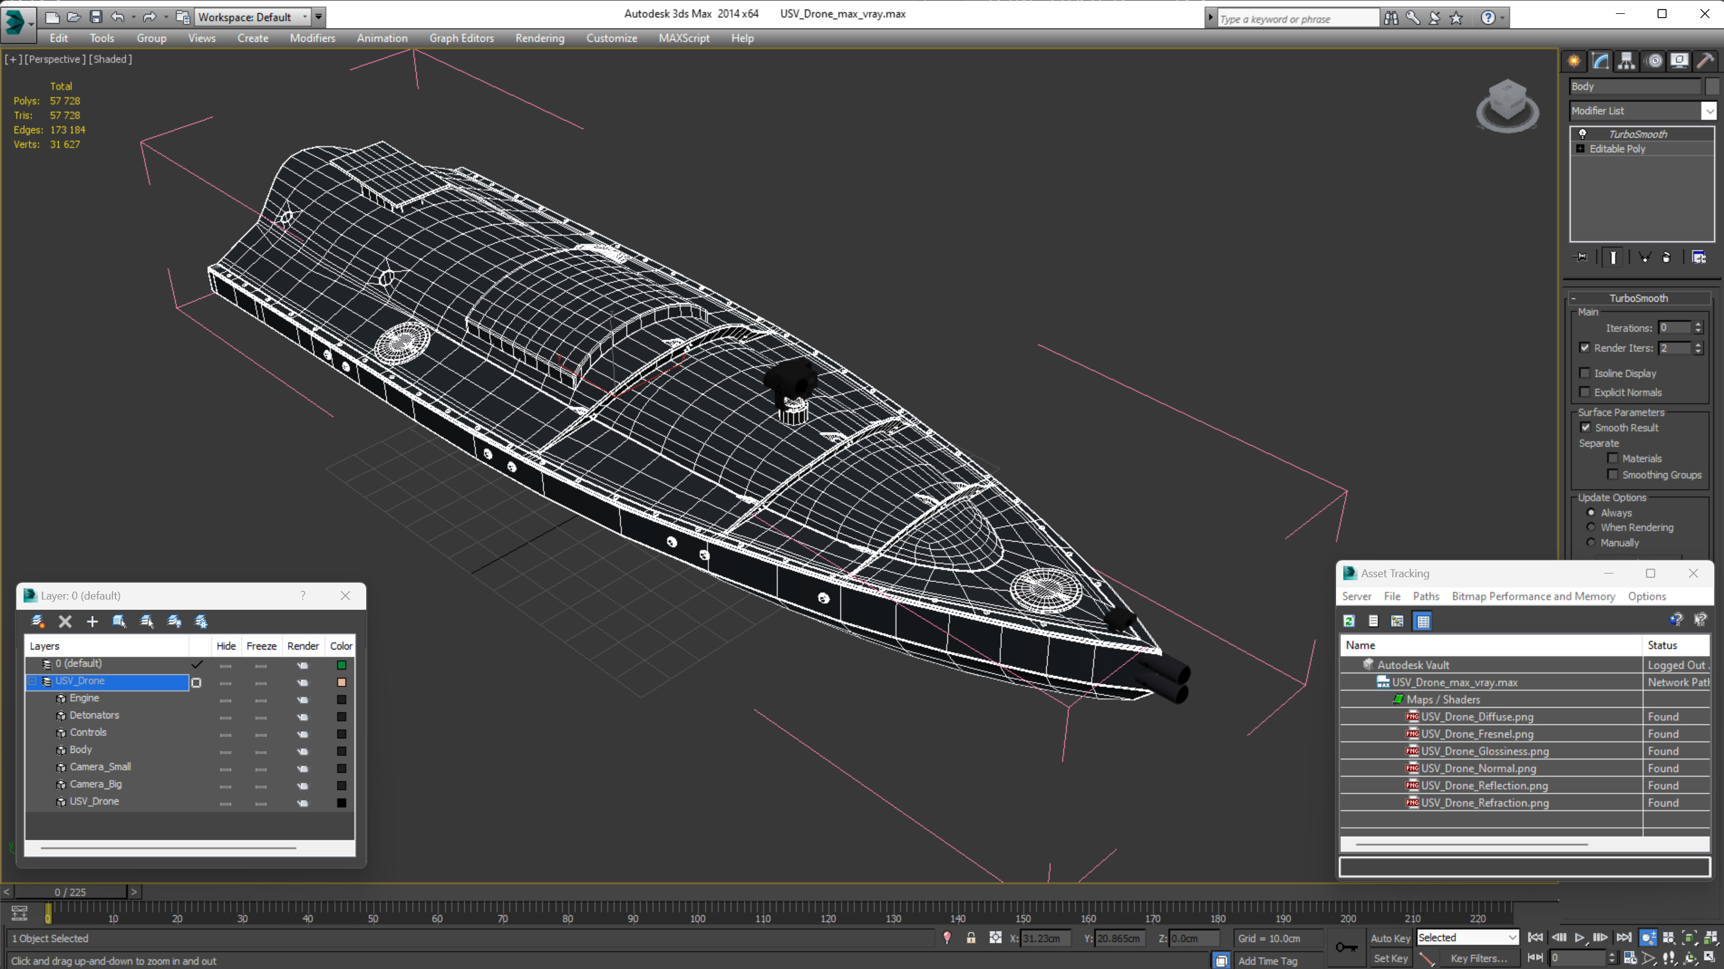The width and height of the screenshot is (1724, 969).
Task: Collapse the USV_Drone layer tree
Action: [x=31, y=681]
